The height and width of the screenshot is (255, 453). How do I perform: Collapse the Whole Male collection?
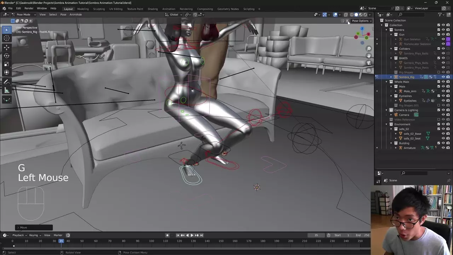tap(386, 82)
